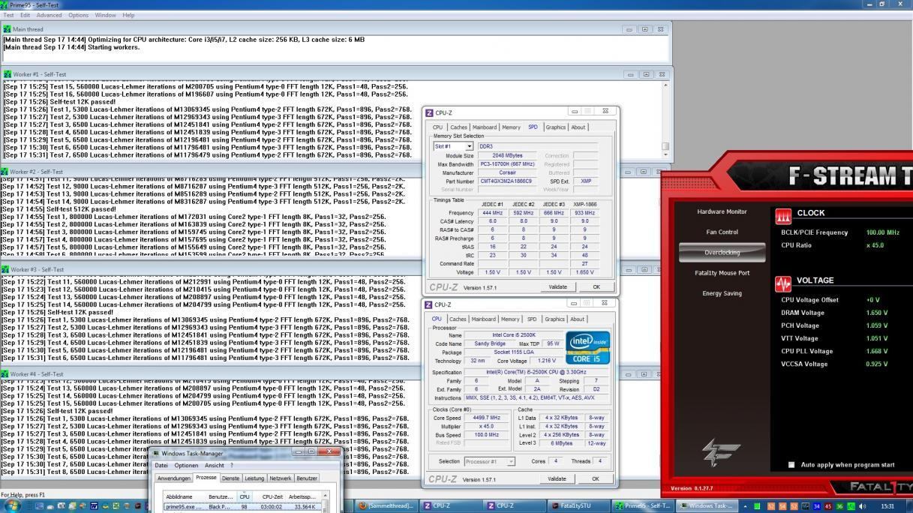Select Graphics tab in upper CPU-Z window
Screen dimensions: 913x513
point(556,127)
